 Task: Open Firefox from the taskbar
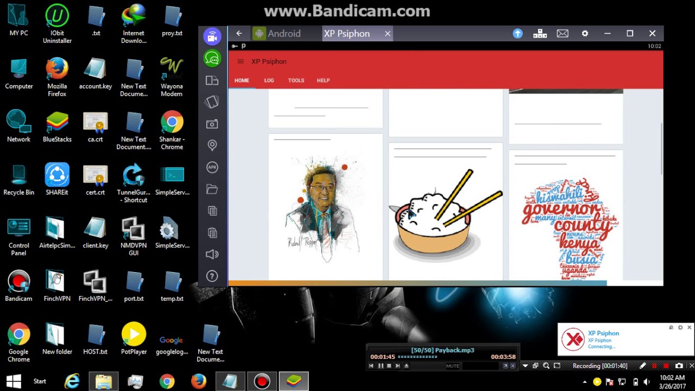point(199,381)
